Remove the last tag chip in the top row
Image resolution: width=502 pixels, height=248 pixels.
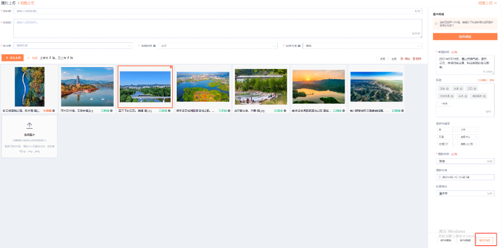click(475, 88)
